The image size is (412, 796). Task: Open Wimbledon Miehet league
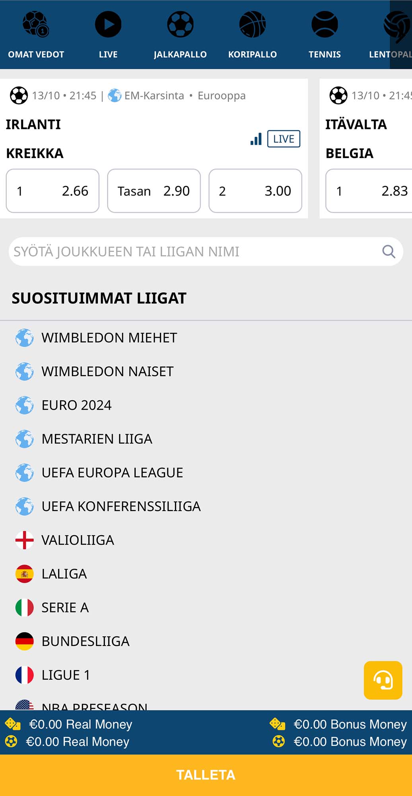coord(109,338)
